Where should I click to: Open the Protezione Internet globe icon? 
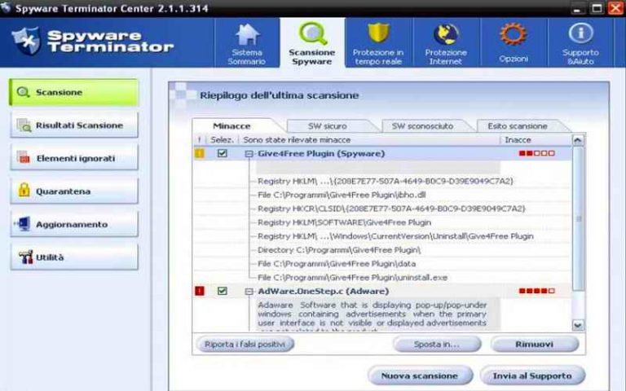pos(446,34)
